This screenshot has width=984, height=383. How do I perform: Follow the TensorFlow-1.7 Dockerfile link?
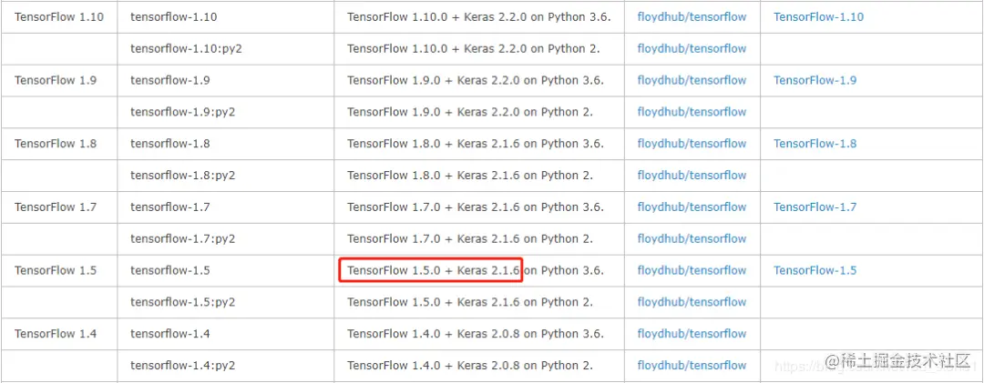click(x=815, y=207)
